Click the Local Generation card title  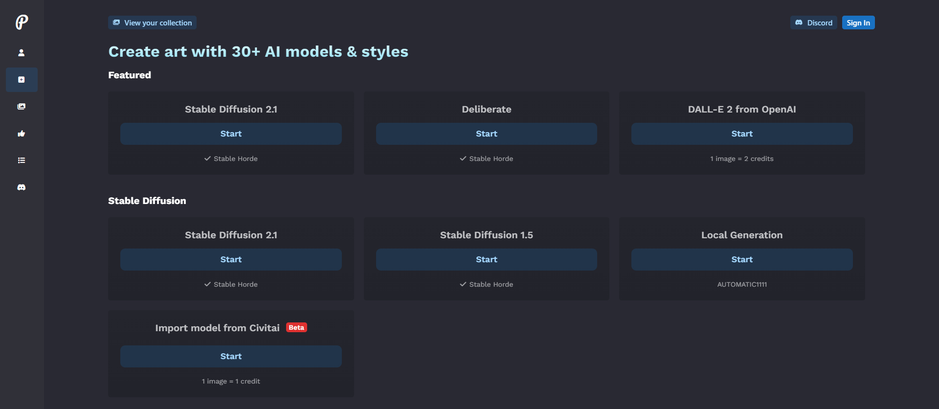point(742,235)
